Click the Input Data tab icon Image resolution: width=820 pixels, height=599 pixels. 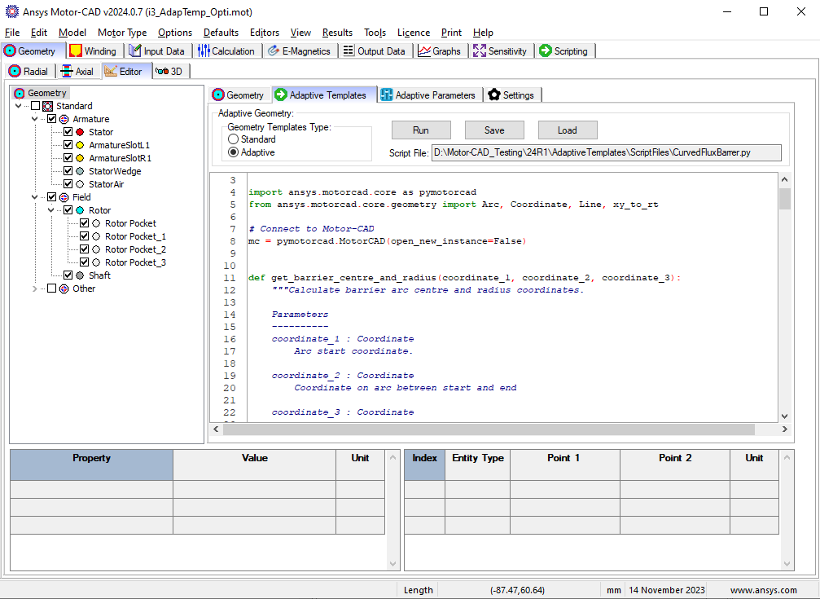pos(135,51)
